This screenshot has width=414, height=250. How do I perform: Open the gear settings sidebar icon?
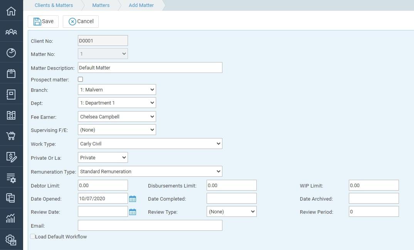[11, 240]
